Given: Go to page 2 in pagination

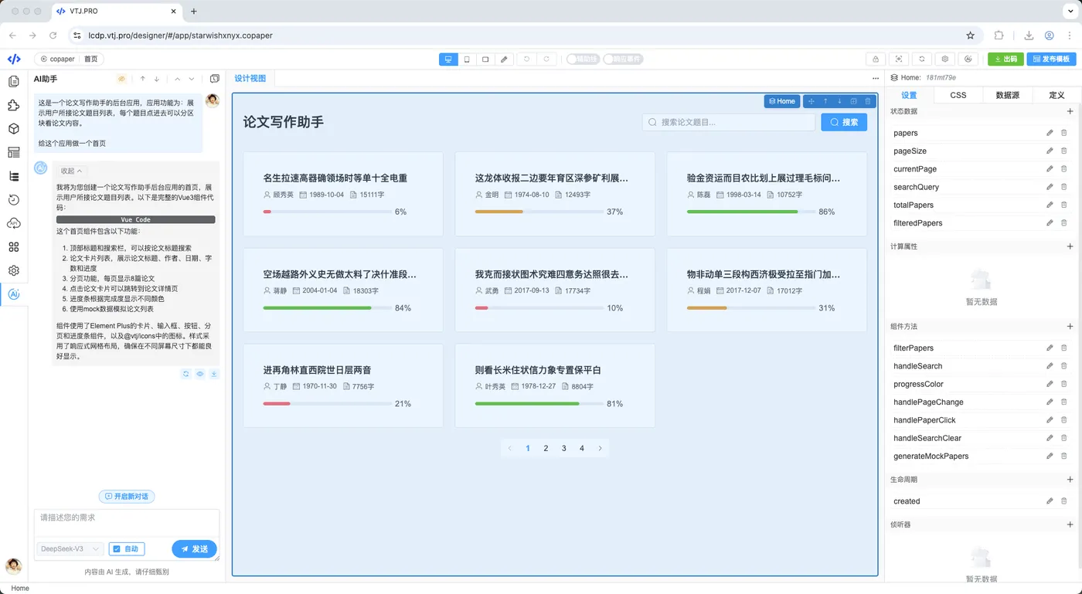Looking at the screenshot, I should 546,449.
